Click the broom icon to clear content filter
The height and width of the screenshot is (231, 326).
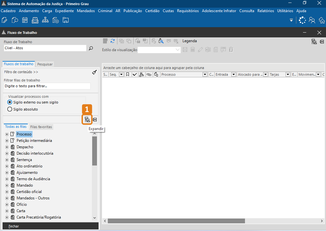(94, 72)
